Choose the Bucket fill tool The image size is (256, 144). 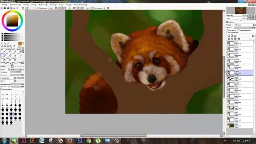point(19,50)
